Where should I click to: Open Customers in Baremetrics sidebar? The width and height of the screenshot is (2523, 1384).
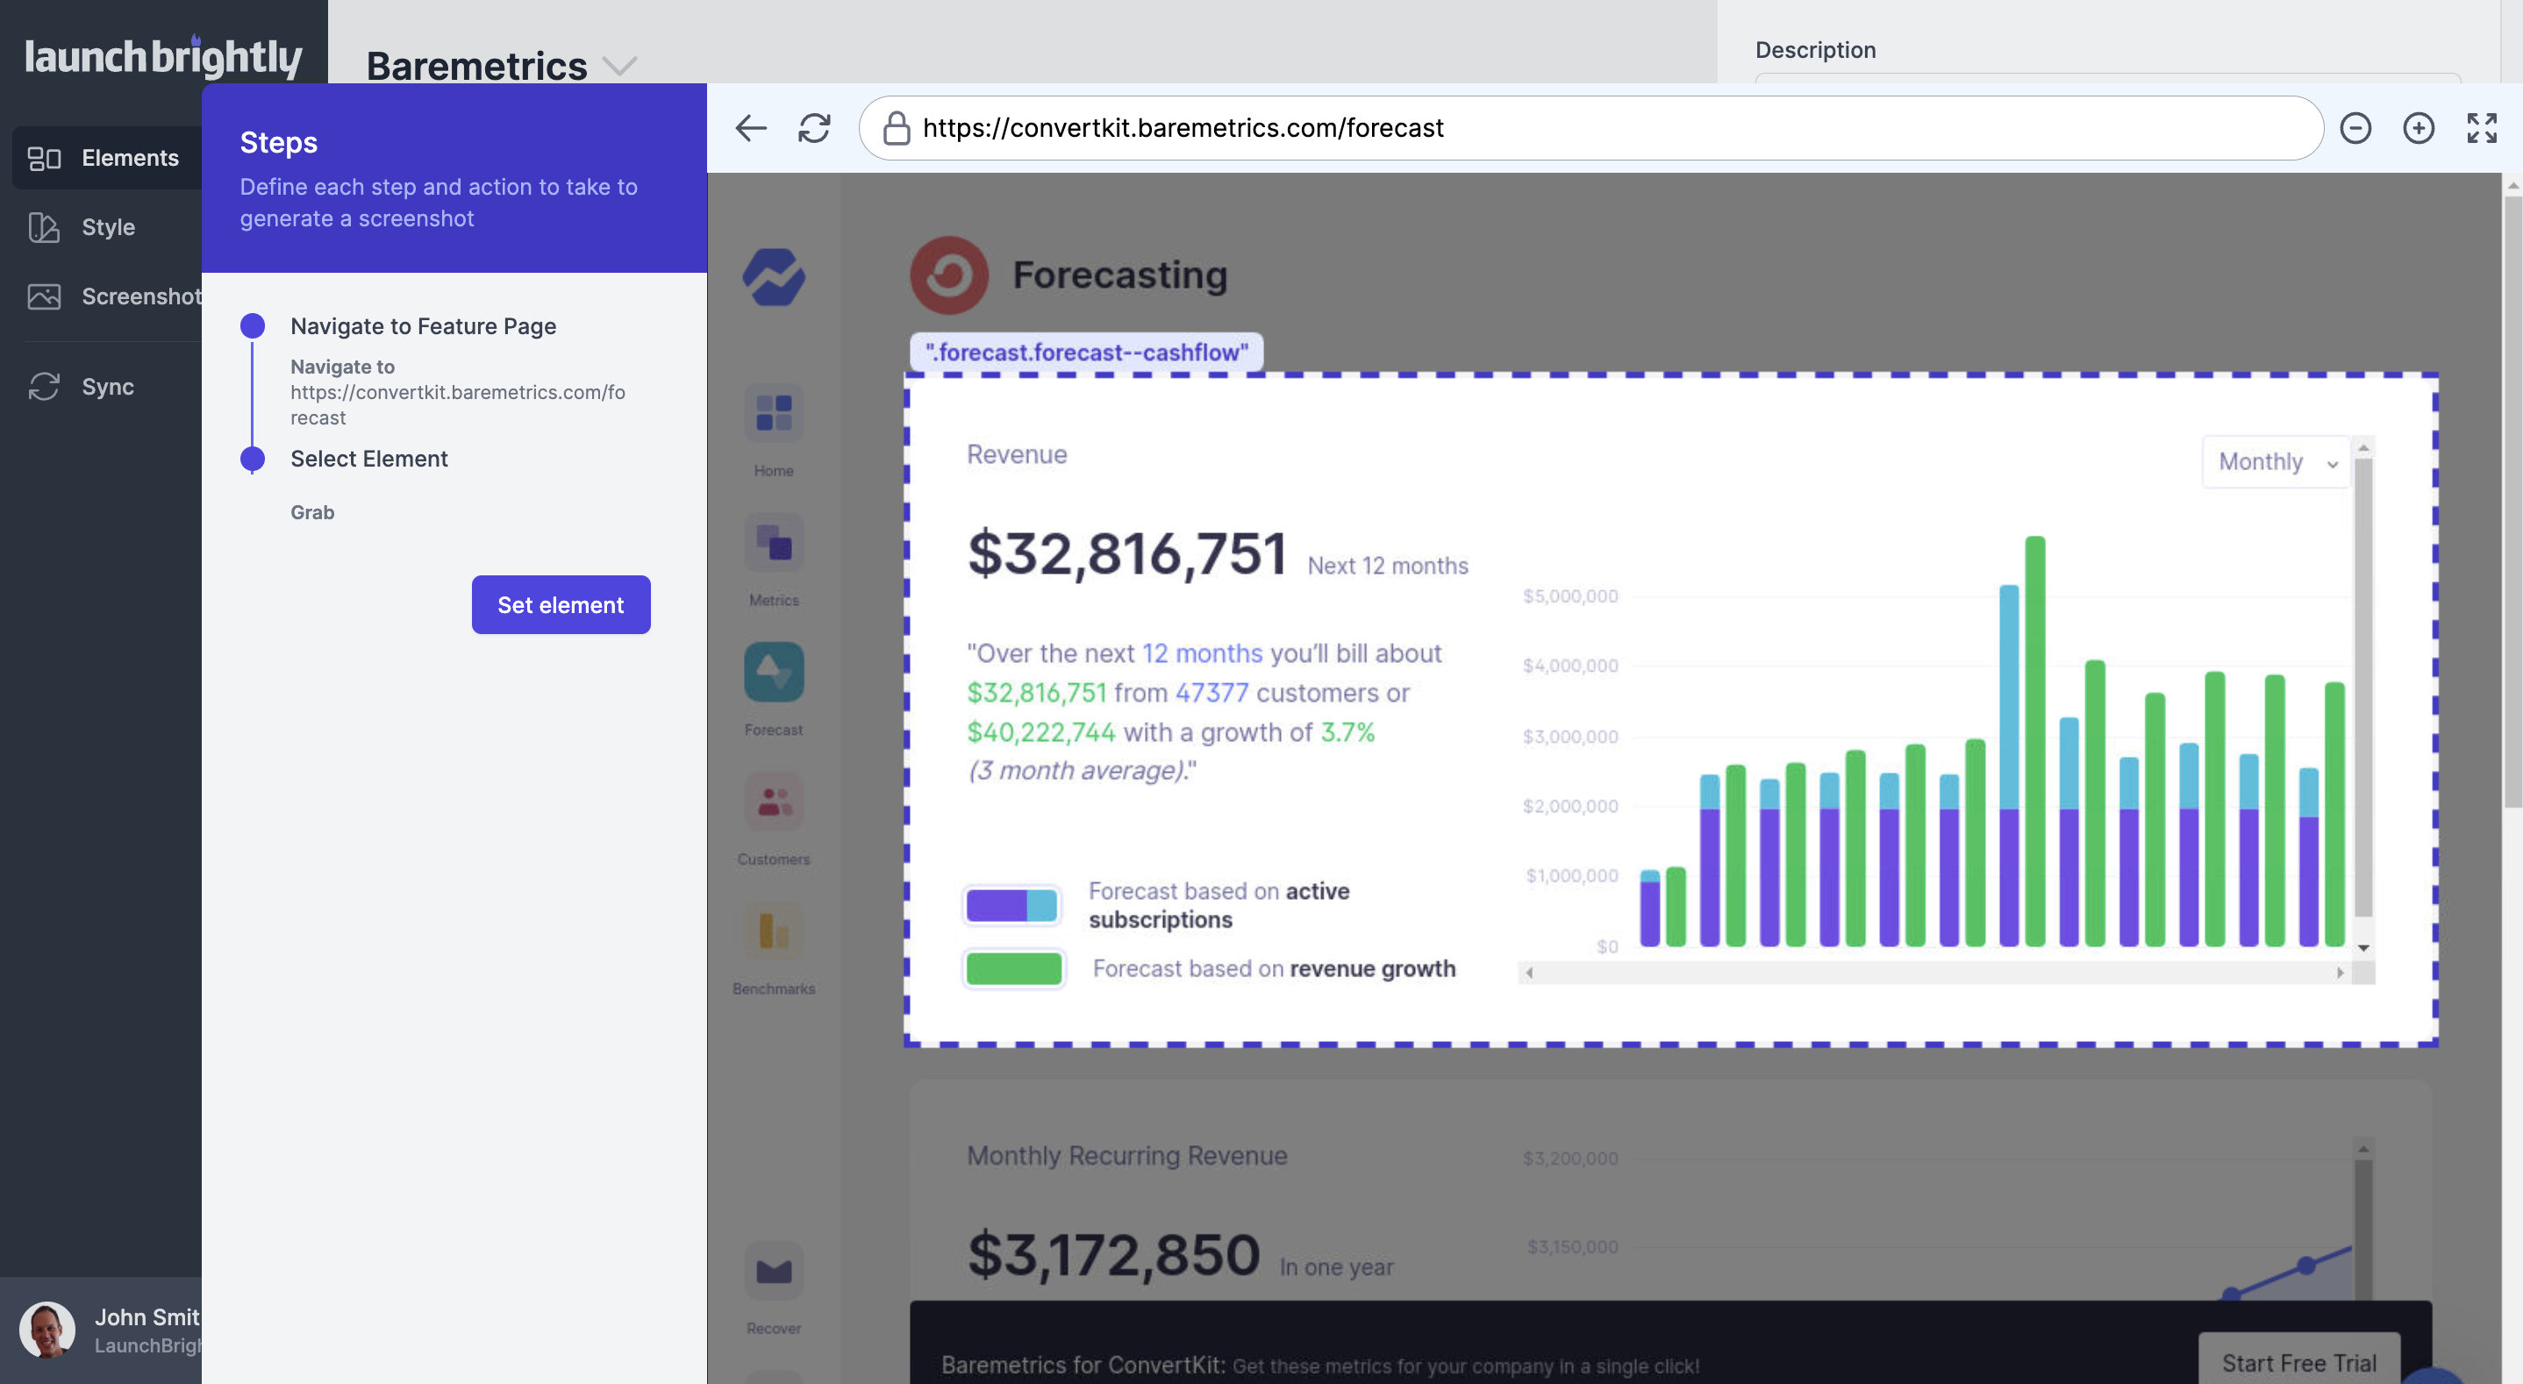(x=774, y=818)
